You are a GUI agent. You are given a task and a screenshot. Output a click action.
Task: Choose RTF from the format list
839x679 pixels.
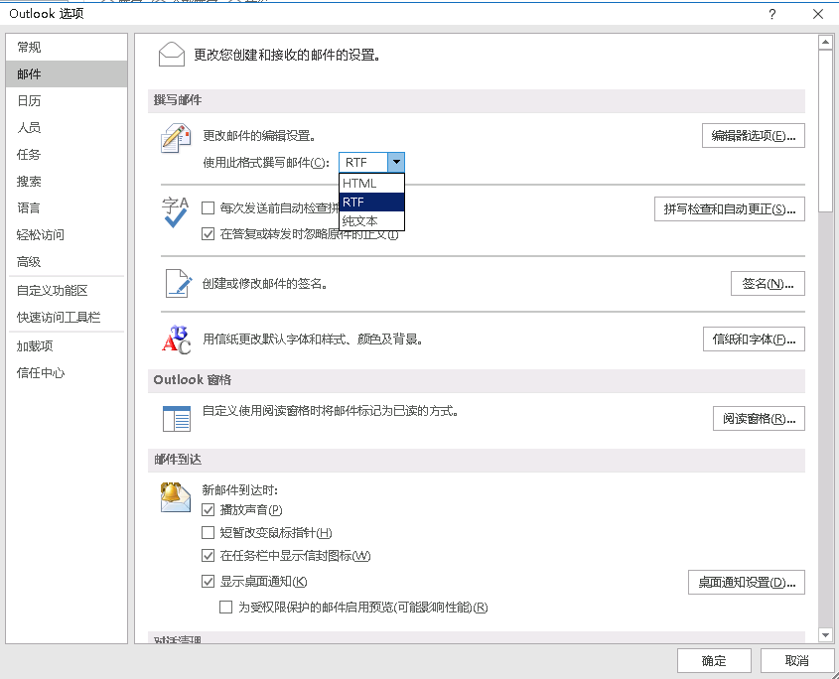tap(372, 203)
